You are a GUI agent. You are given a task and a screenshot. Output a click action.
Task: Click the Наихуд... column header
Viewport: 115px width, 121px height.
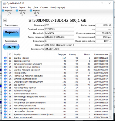[x=73, y=54]
